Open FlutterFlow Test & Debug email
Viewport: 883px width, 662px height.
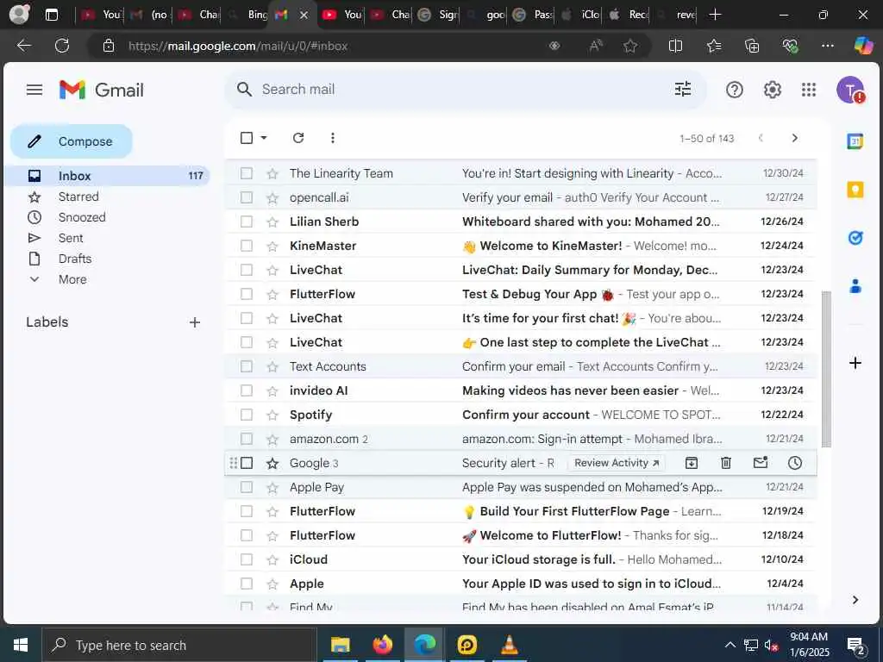520,294
